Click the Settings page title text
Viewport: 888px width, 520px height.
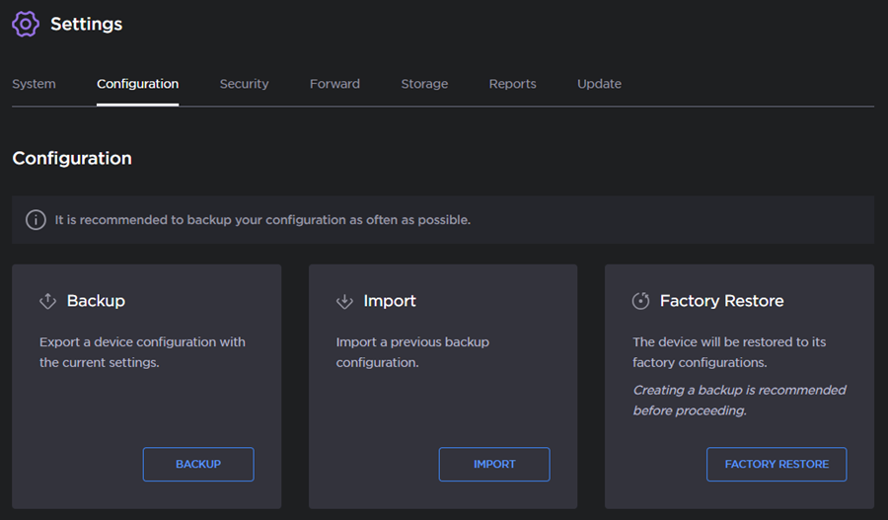(87, 25)
